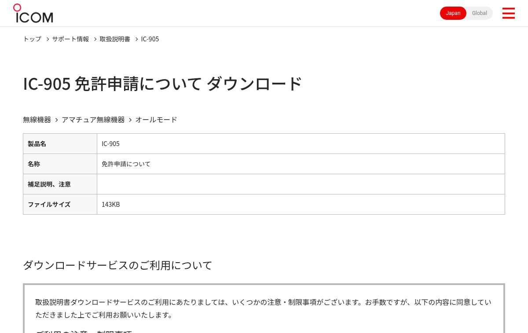Select the Japan region toggle
528x333 pixels.
453,13
